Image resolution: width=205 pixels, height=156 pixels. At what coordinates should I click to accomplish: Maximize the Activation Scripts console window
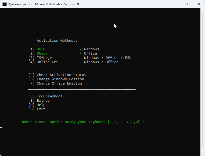187,4
